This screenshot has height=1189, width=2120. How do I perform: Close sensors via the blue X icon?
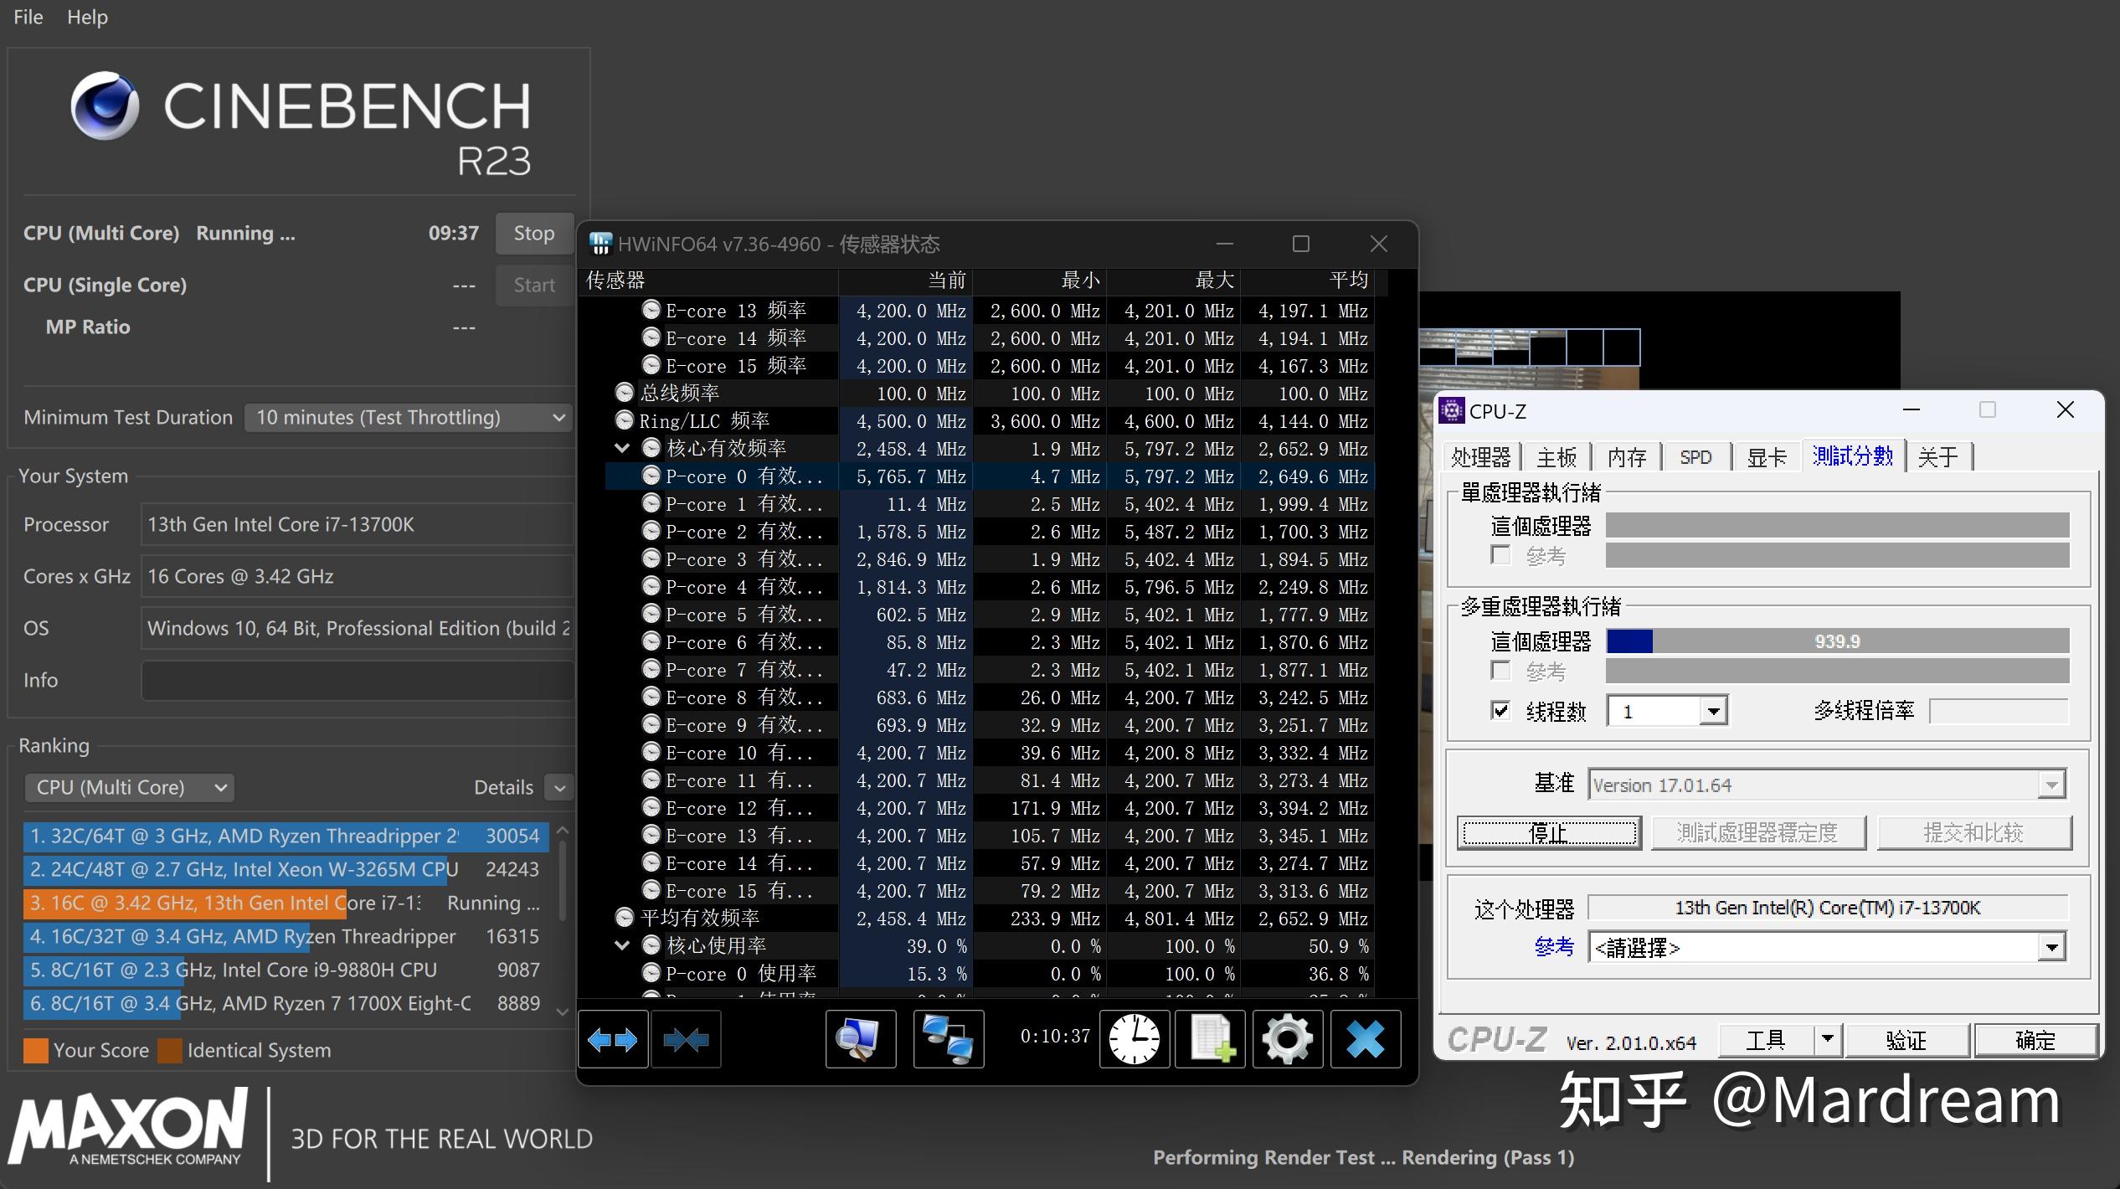(1364, 1038)
